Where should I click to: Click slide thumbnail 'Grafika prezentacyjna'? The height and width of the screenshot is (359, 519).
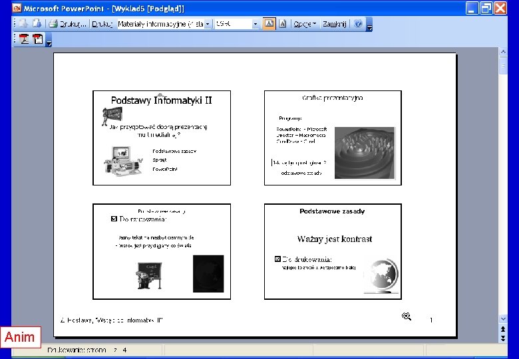(333, 138)
